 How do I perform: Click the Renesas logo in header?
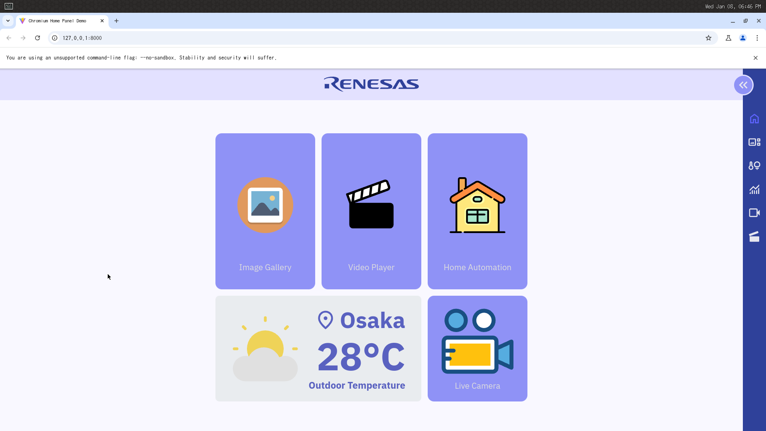(371, 84)
